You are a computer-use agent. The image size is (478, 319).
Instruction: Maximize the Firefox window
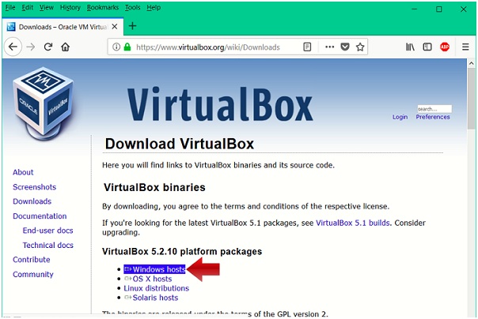click(439, 9)
